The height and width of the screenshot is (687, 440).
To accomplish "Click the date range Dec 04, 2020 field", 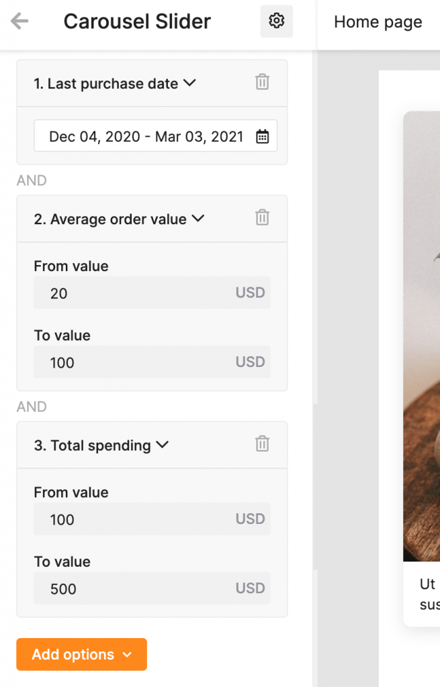I will click(x=155, y=136).
